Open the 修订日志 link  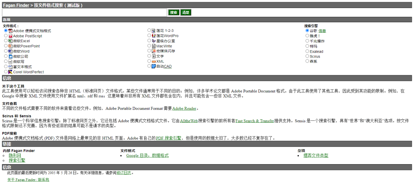[124, 173]
